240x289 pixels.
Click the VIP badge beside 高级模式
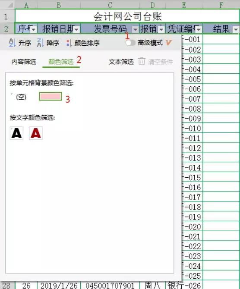169,43
